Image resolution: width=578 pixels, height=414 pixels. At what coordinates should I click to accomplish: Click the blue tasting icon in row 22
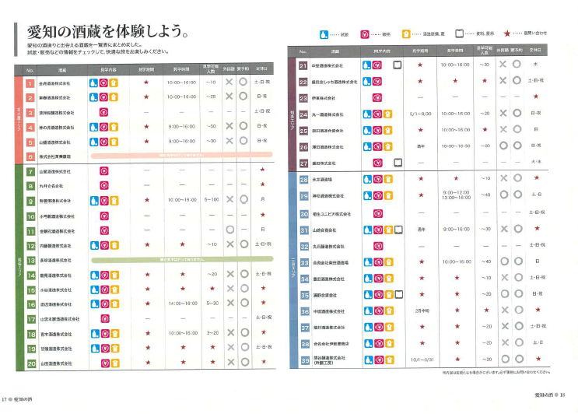click(x=366, y=81)
